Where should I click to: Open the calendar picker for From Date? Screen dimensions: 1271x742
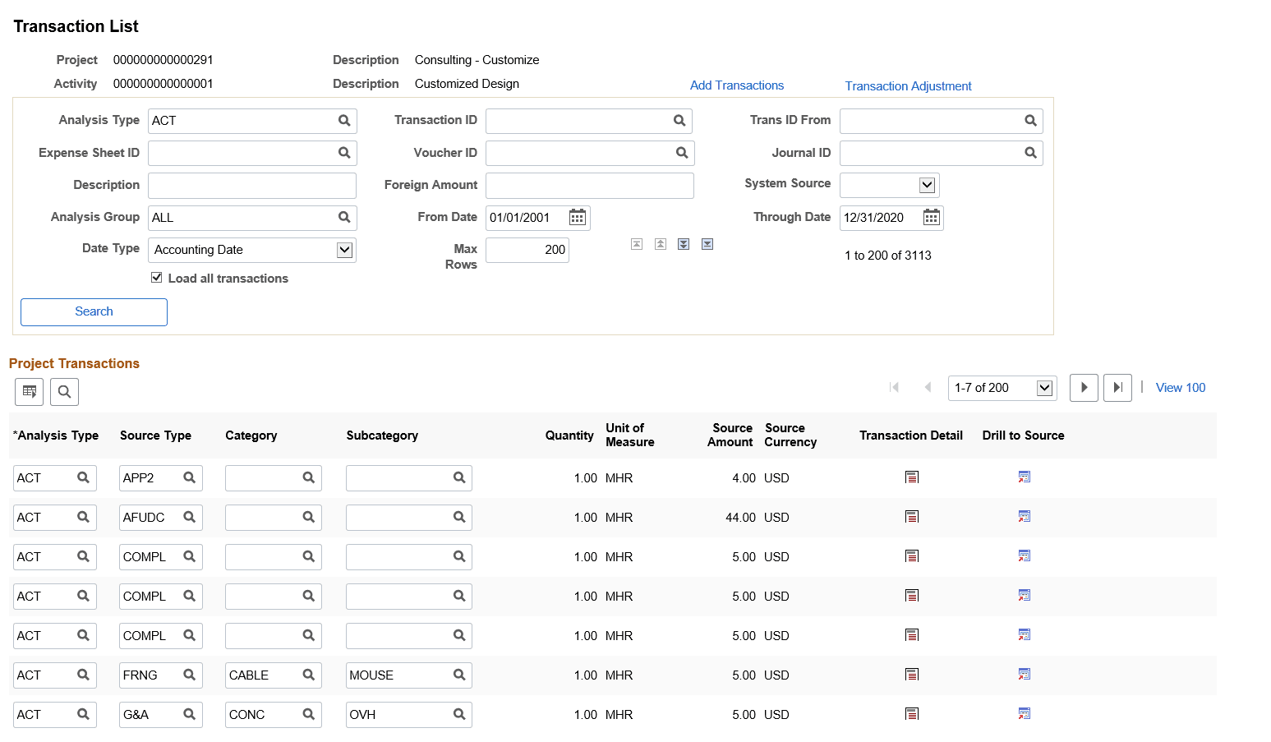point(578,217)
